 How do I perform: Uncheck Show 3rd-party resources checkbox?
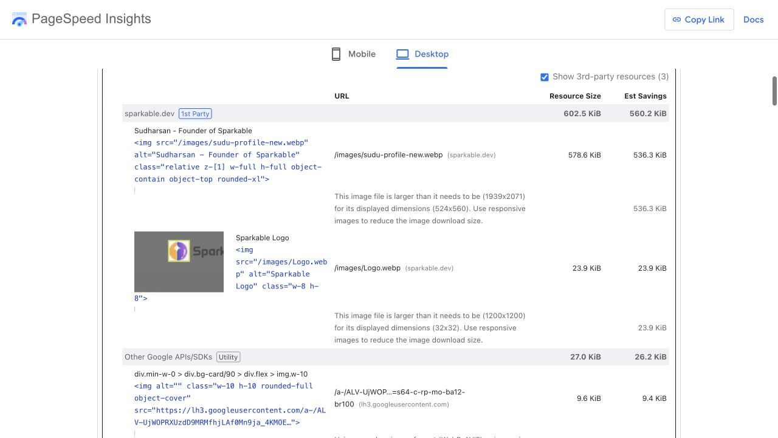pyautogui.click(x=545, y=77)
